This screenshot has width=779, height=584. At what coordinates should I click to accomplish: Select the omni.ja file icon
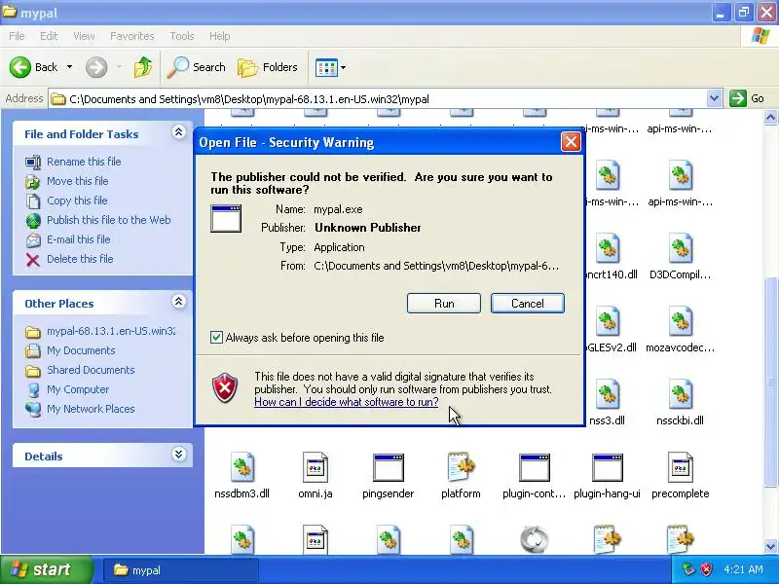point(315,467)
